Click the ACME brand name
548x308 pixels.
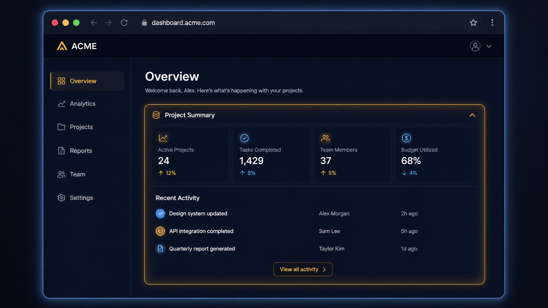(x=84, y=46)
